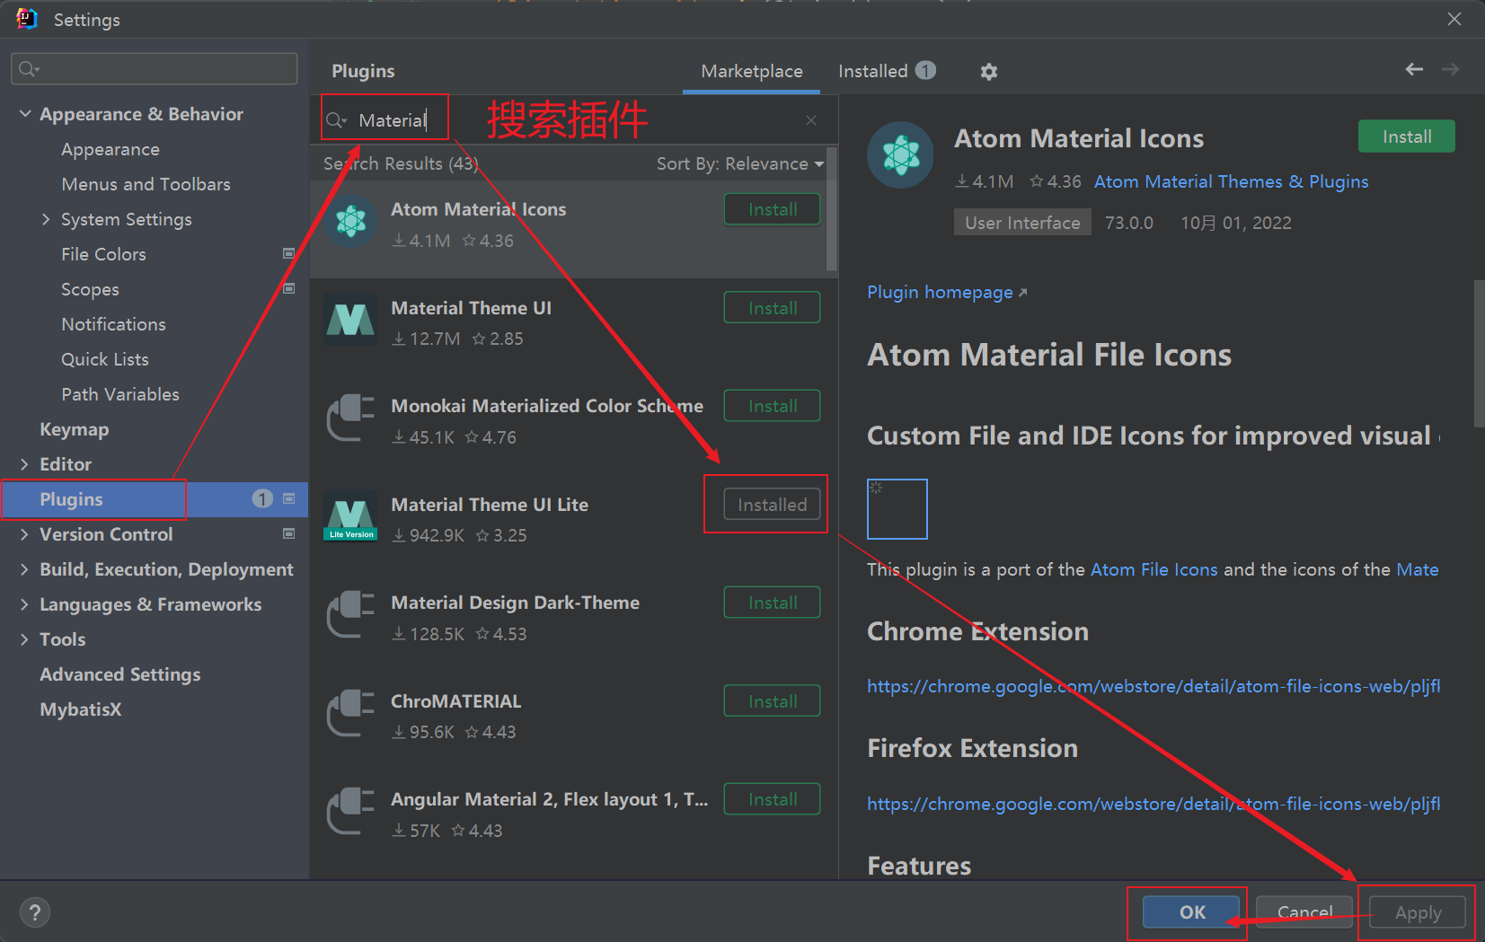This screenshot has height=942, width=1485.
Task: Click the plugin description scrollbar
Action: [x=1479, y=354]
